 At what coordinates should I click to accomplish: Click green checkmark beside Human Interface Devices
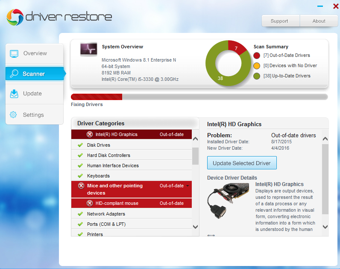pos(80,166)
